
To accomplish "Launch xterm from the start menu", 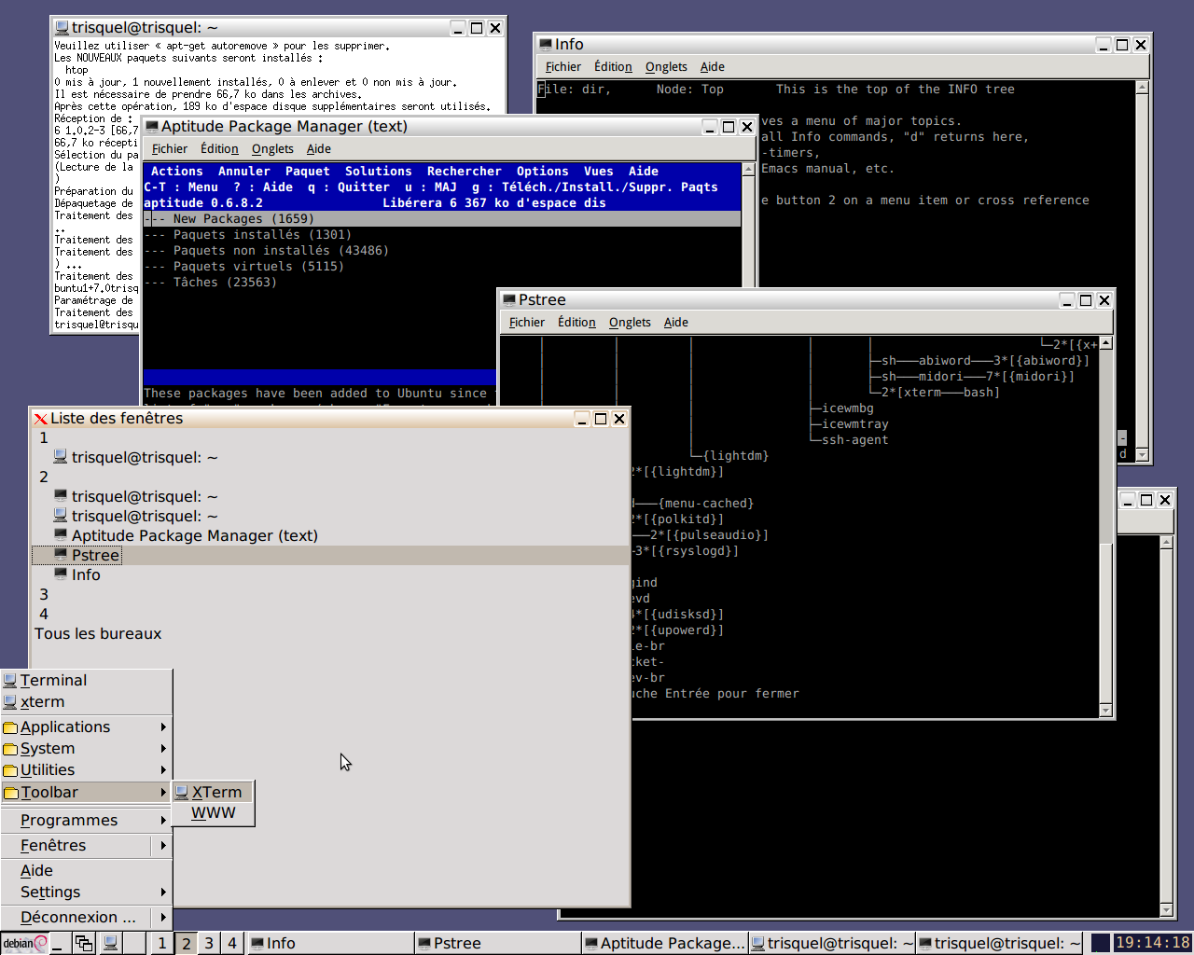I will (87, 701).
